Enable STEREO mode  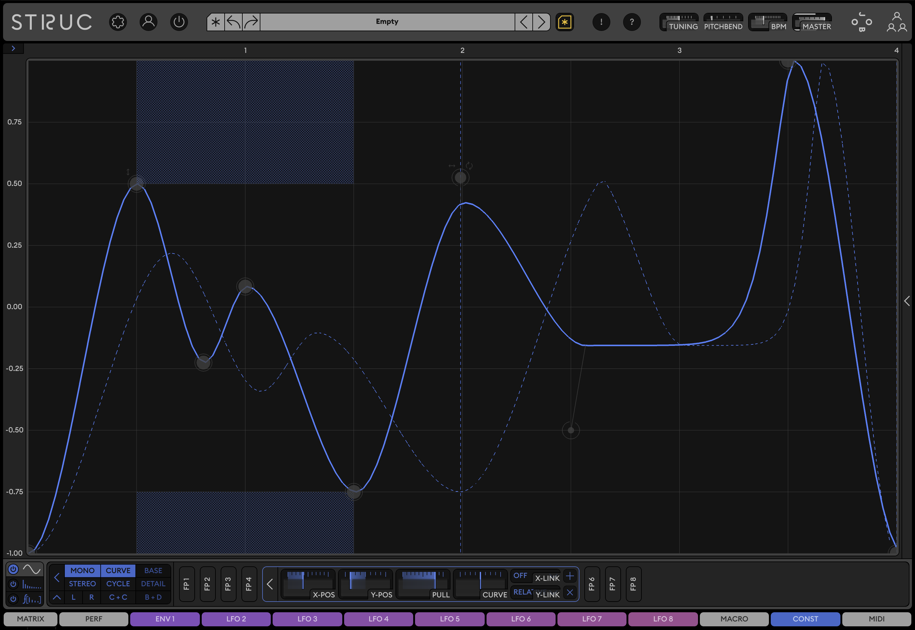pos(83,584)
